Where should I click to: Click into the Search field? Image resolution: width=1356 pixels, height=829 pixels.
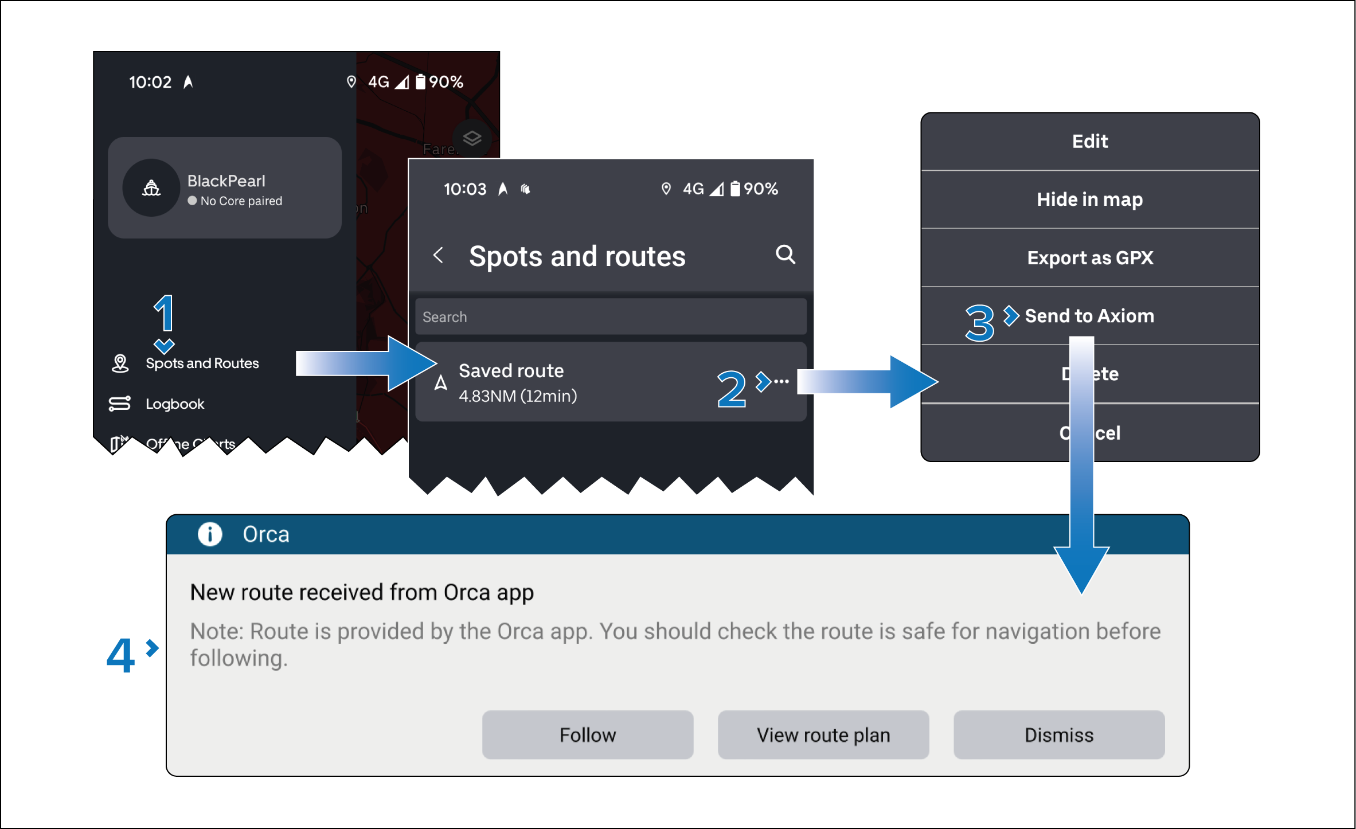pos(610,317)
